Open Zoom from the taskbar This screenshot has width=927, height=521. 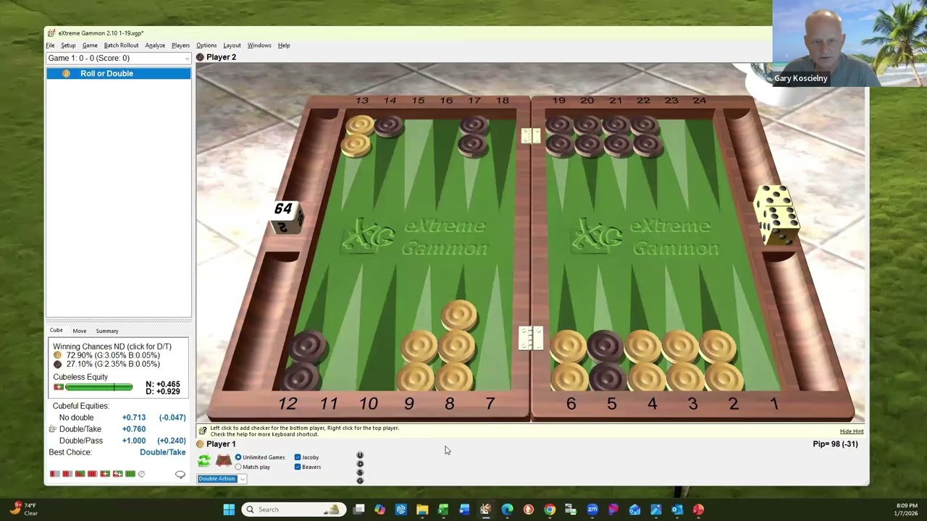(x=592, y=509)
